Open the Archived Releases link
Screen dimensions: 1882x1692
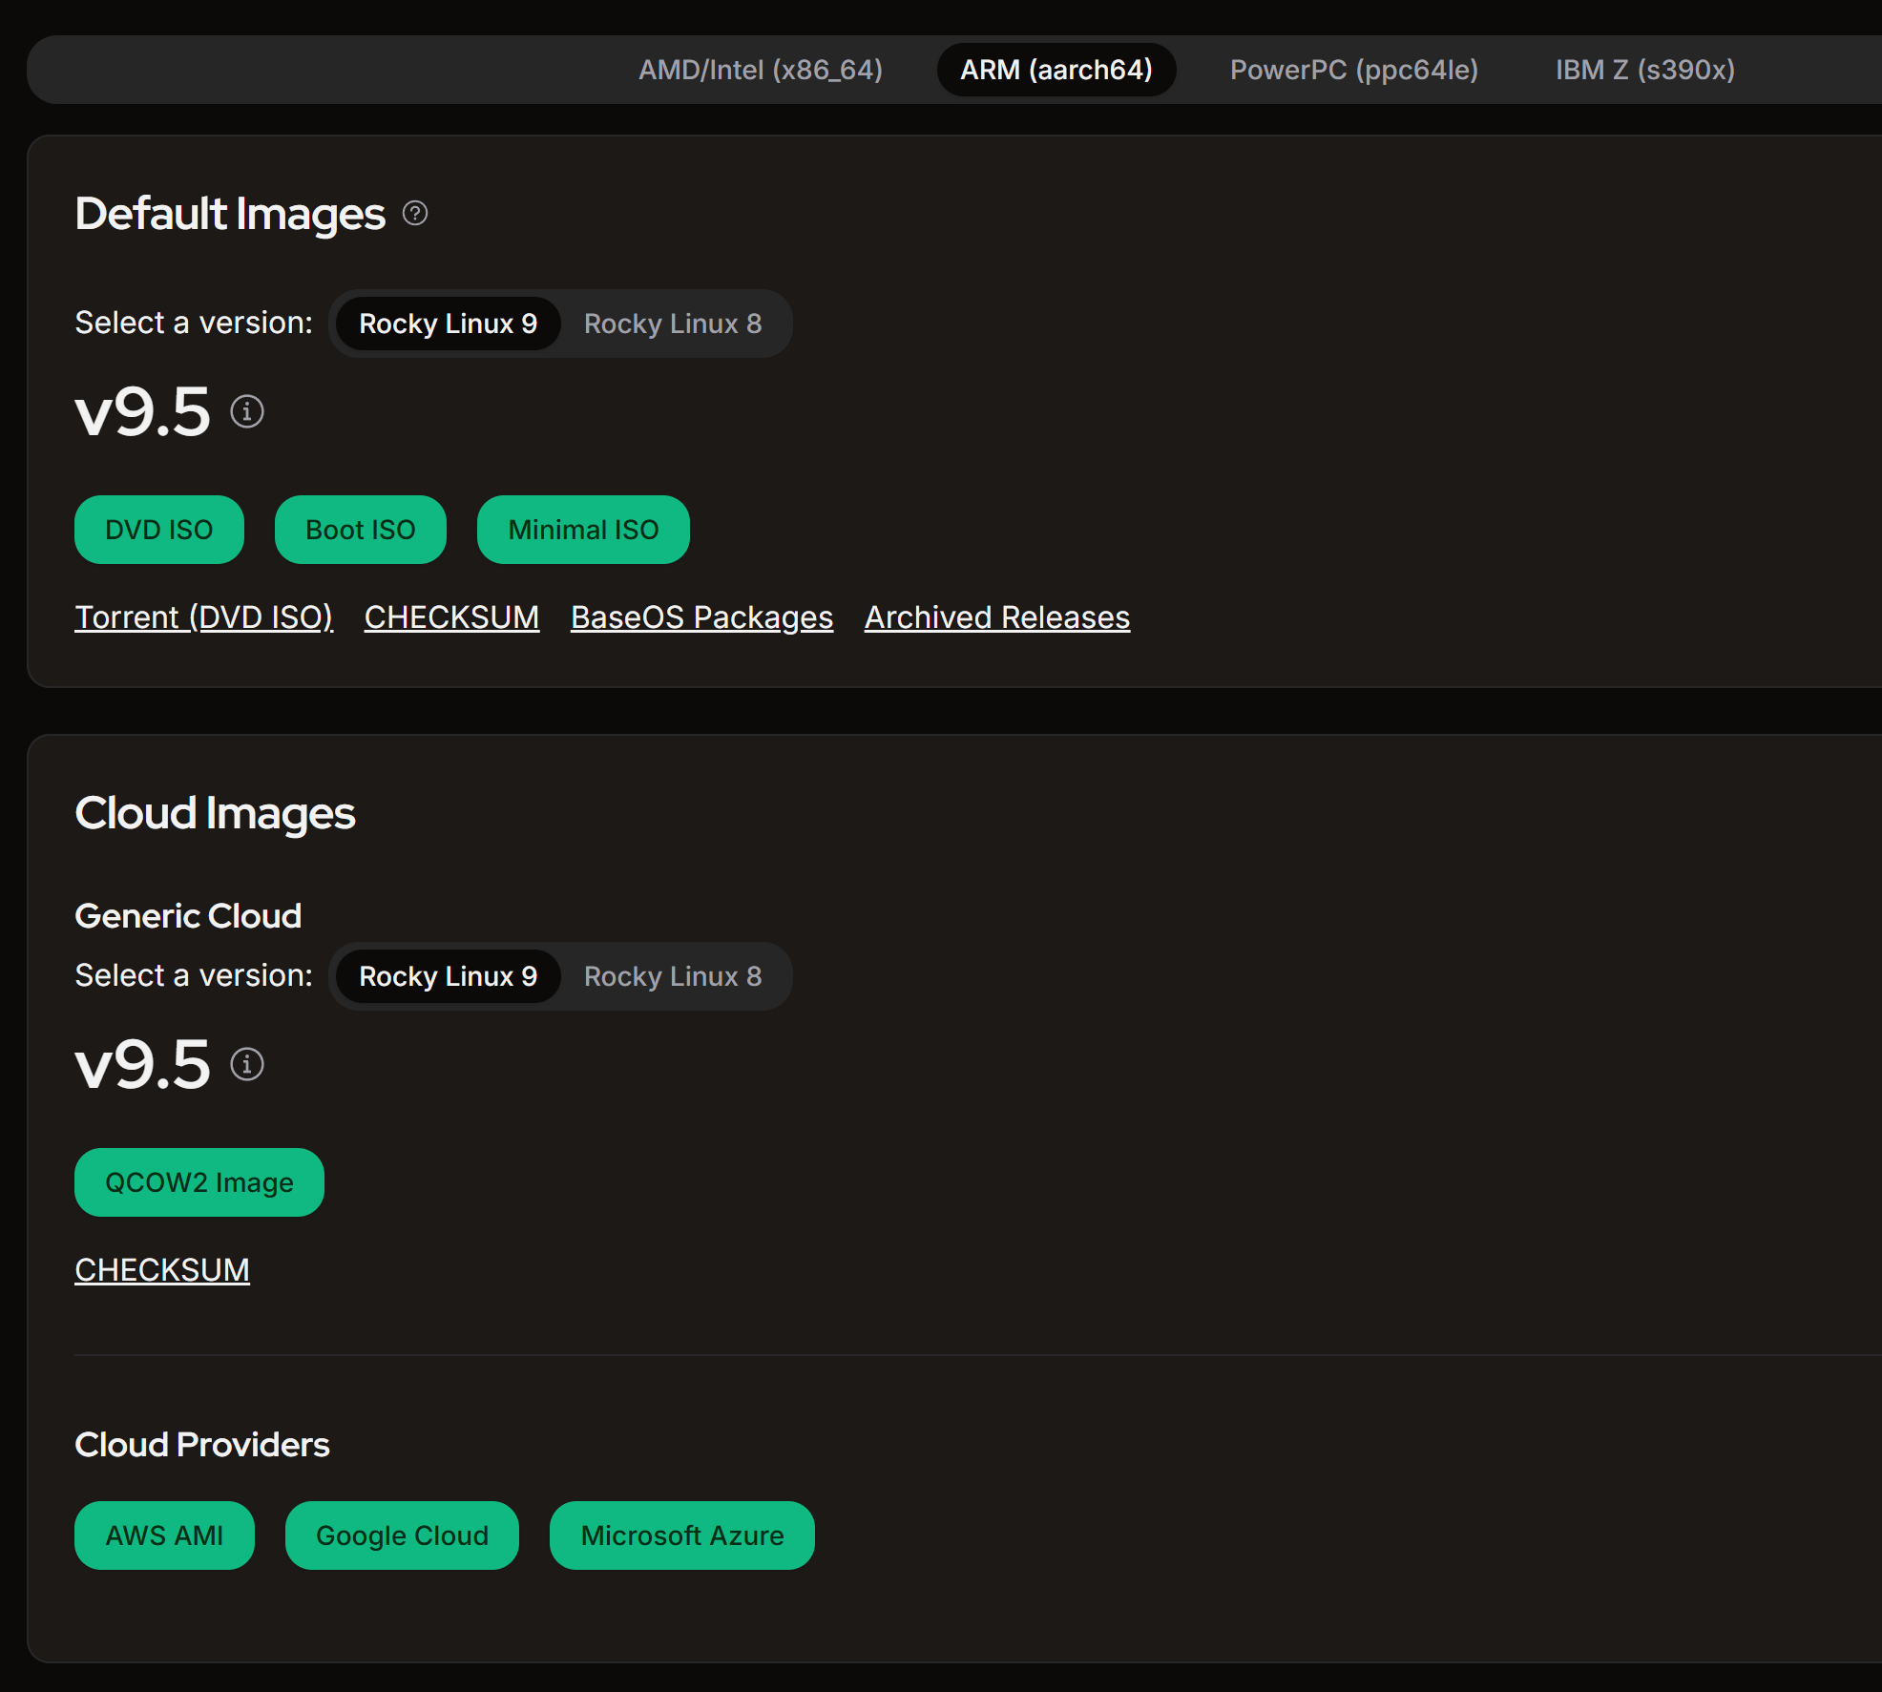click(x=996, y=617)
